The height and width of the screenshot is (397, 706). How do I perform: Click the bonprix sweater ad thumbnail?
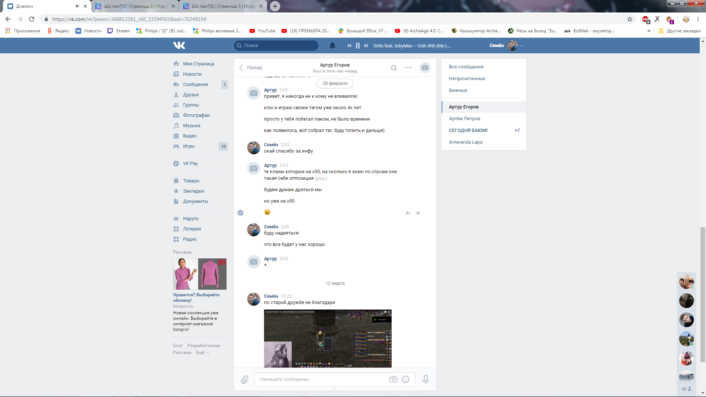(x=200, y=274)
